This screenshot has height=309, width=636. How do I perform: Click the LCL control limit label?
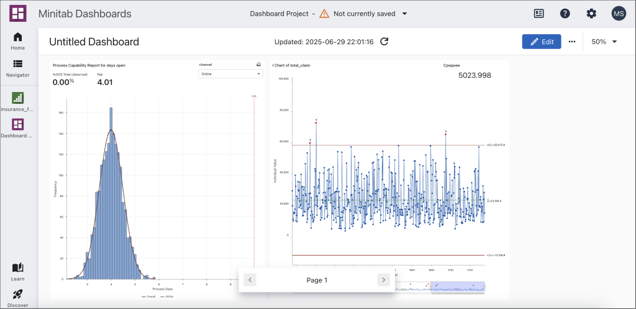click(496, 256)
